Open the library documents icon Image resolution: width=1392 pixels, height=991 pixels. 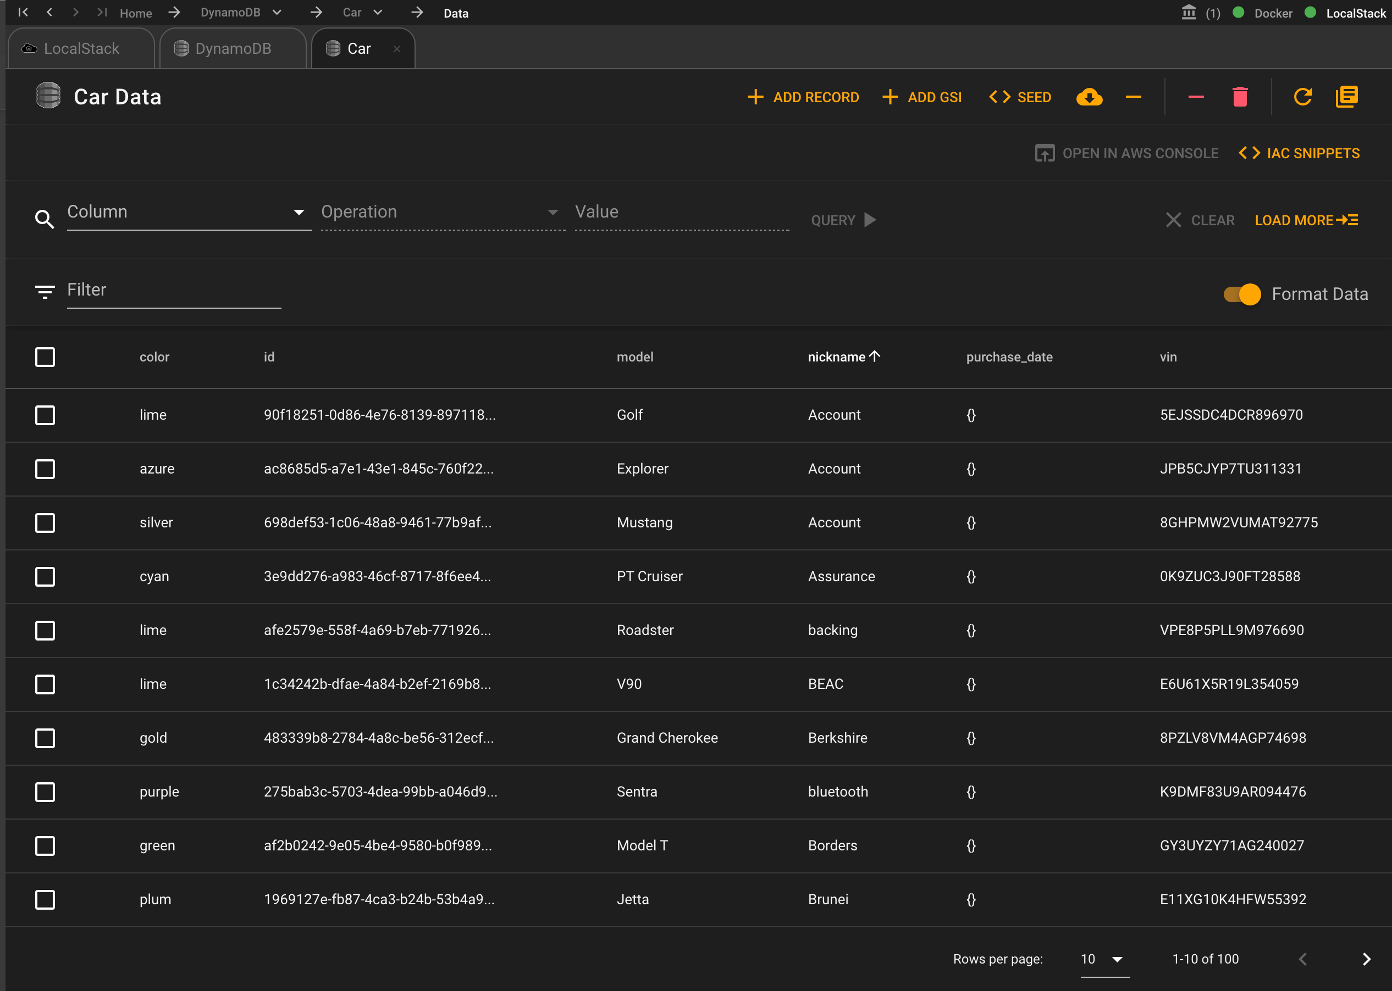1346,97
